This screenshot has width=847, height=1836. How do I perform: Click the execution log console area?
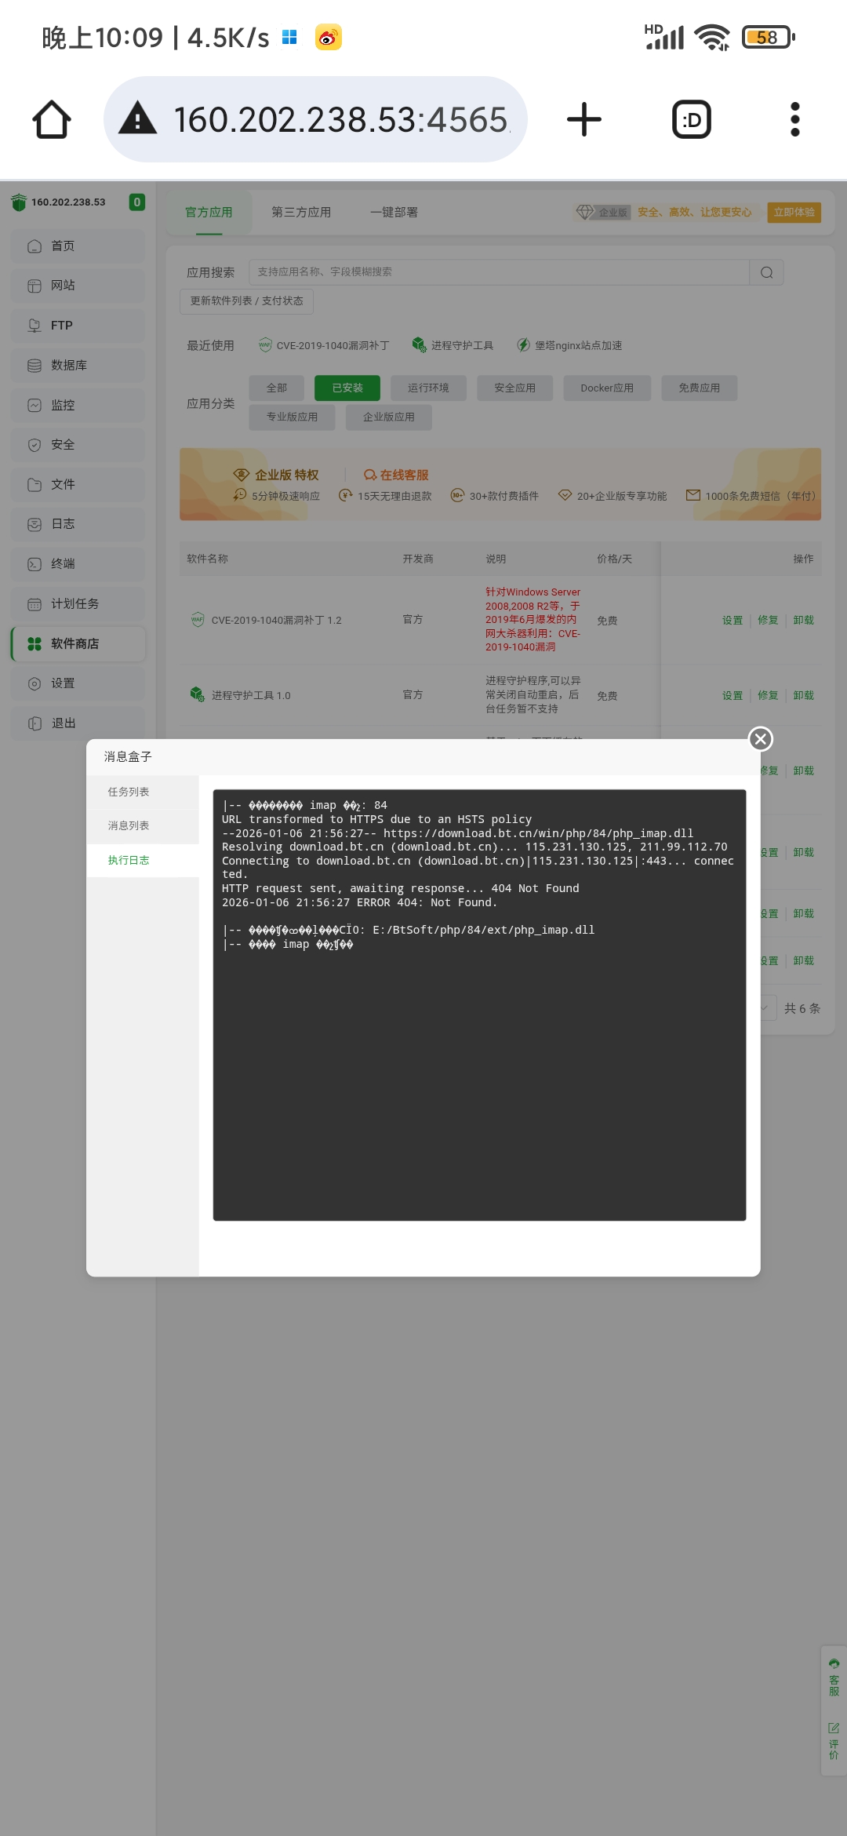pos(479,1005)
